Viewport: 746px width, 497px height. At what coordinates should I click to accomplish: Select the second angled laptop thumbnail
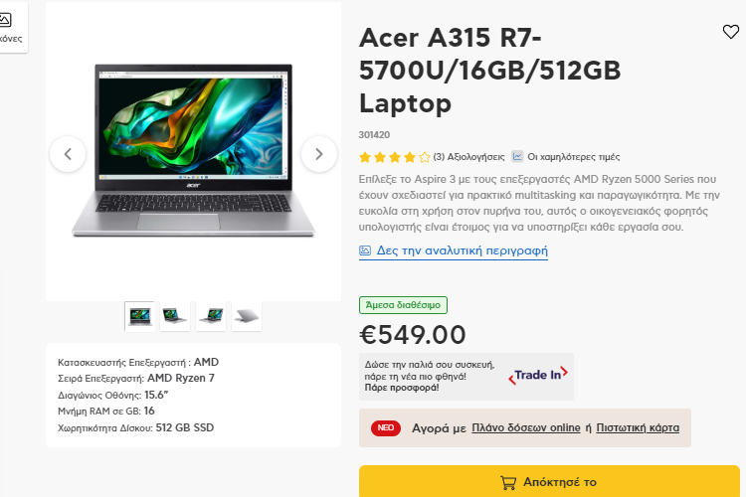(x=175, y=316)
